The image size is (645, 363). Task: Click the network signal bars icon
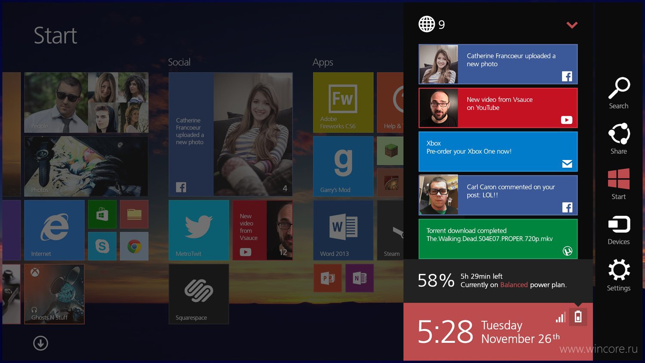[560, 318]
